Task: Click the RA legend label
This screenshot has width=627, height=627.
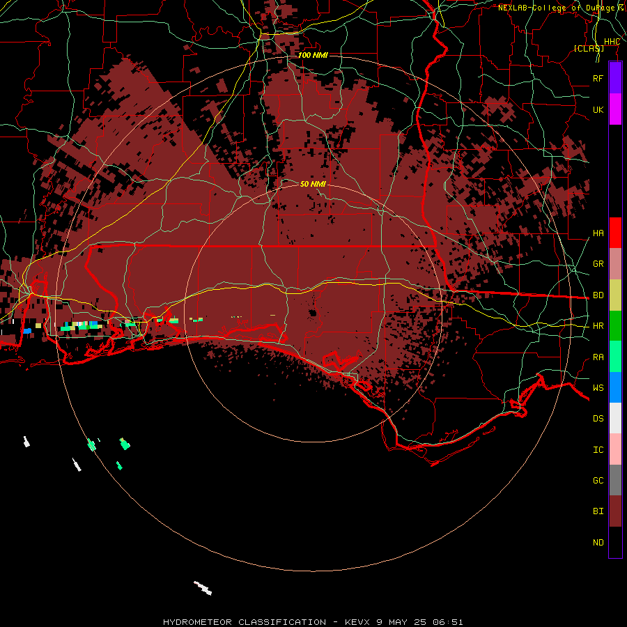Action: [x=598, y=357]
